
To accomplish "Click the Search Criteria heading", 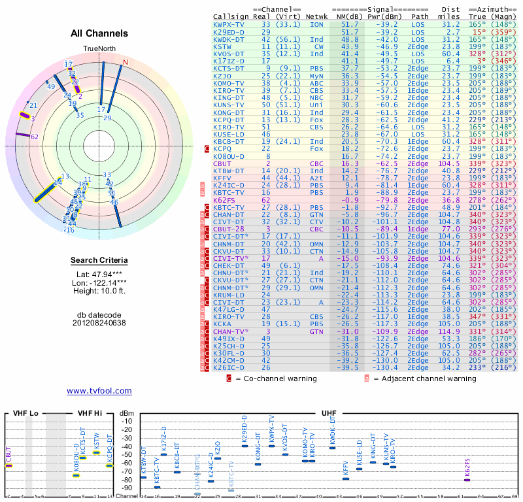I will 99,260.
